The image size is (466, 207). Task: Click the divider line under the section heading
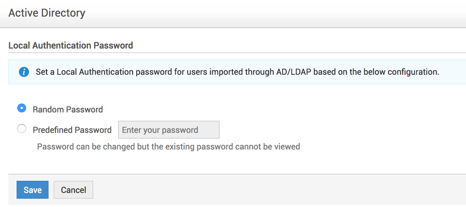(x=236, y=53)
